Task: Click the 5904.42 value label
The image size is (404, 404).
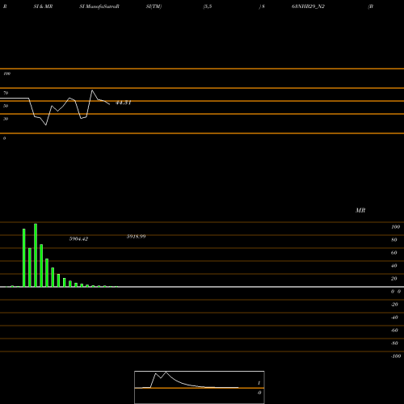Action: pyautogui.click(x=78, y=239)
